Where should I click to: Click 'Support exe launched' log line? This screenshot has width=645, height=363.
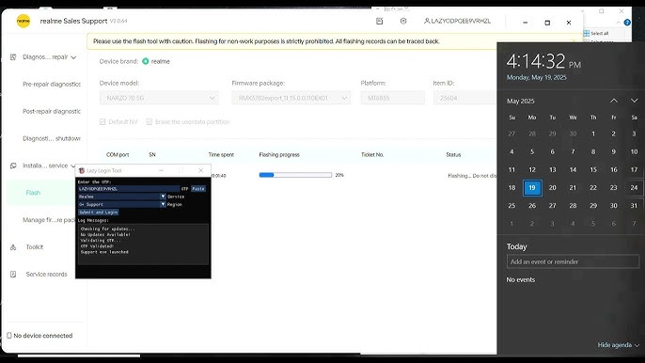(x=104, y=252)
